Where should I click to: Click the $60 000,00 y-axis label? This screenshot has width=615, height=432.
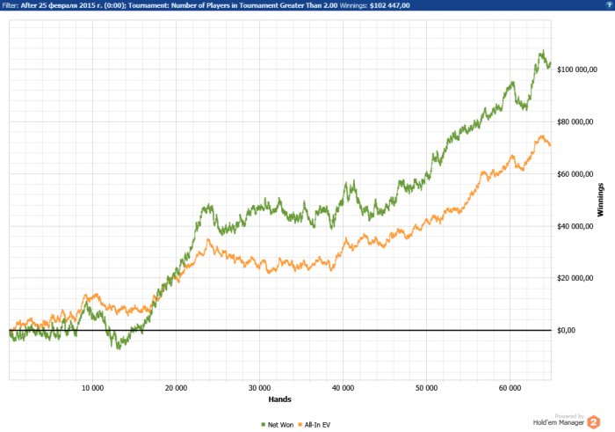point(575,174)
